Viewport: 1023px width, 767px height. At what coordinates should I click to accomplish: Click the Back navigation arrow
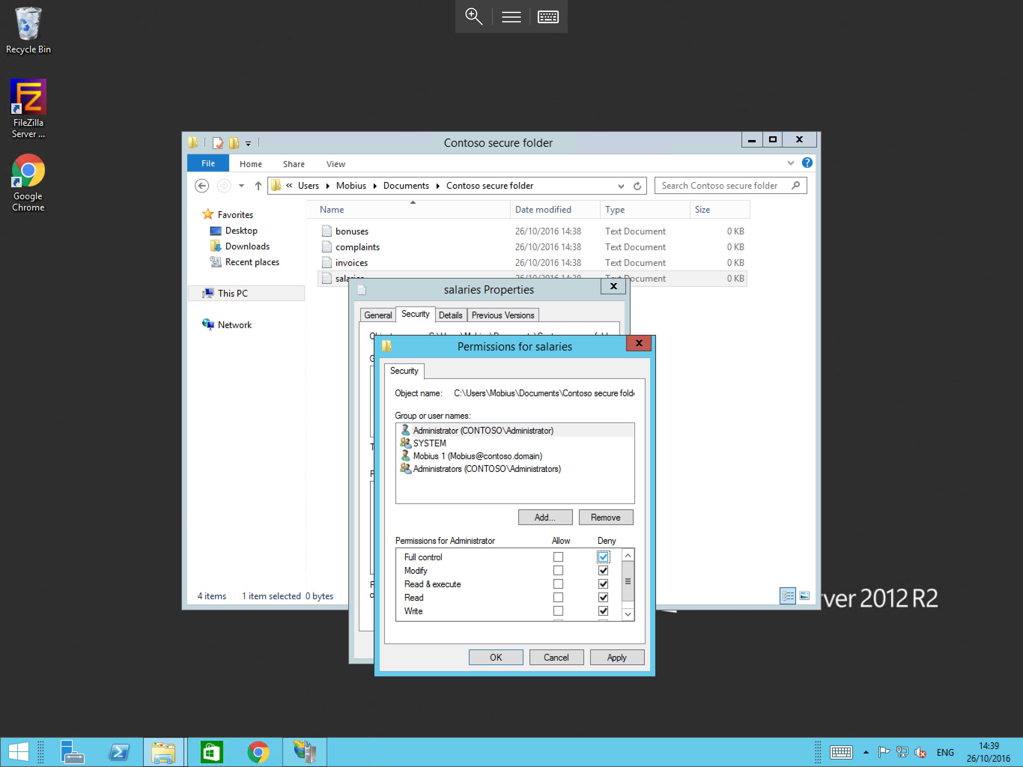[201, 186]
